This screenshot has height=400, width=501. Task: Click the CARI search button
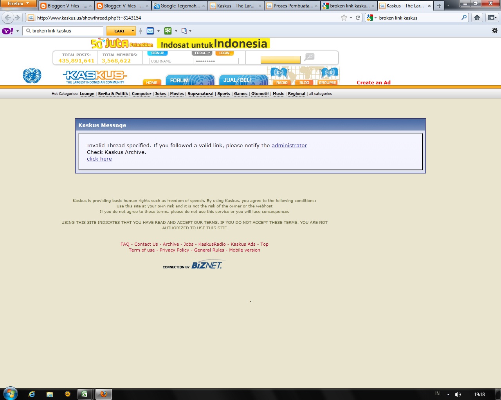[x=119, y=31]
